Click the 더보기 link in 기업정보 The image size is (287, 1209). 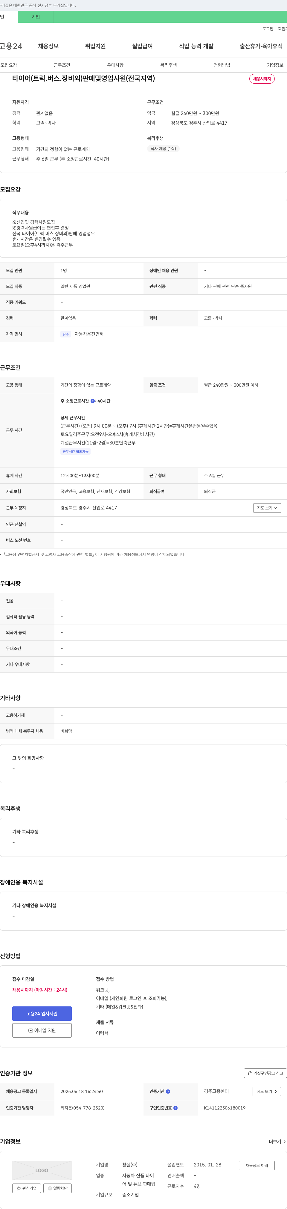277,1141
